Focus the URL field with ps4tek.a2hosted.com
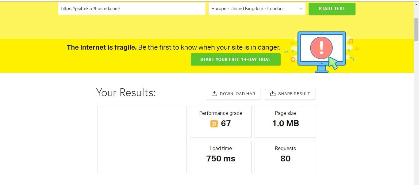The width and height of the screenshot is (419, 185). (132, 9)
